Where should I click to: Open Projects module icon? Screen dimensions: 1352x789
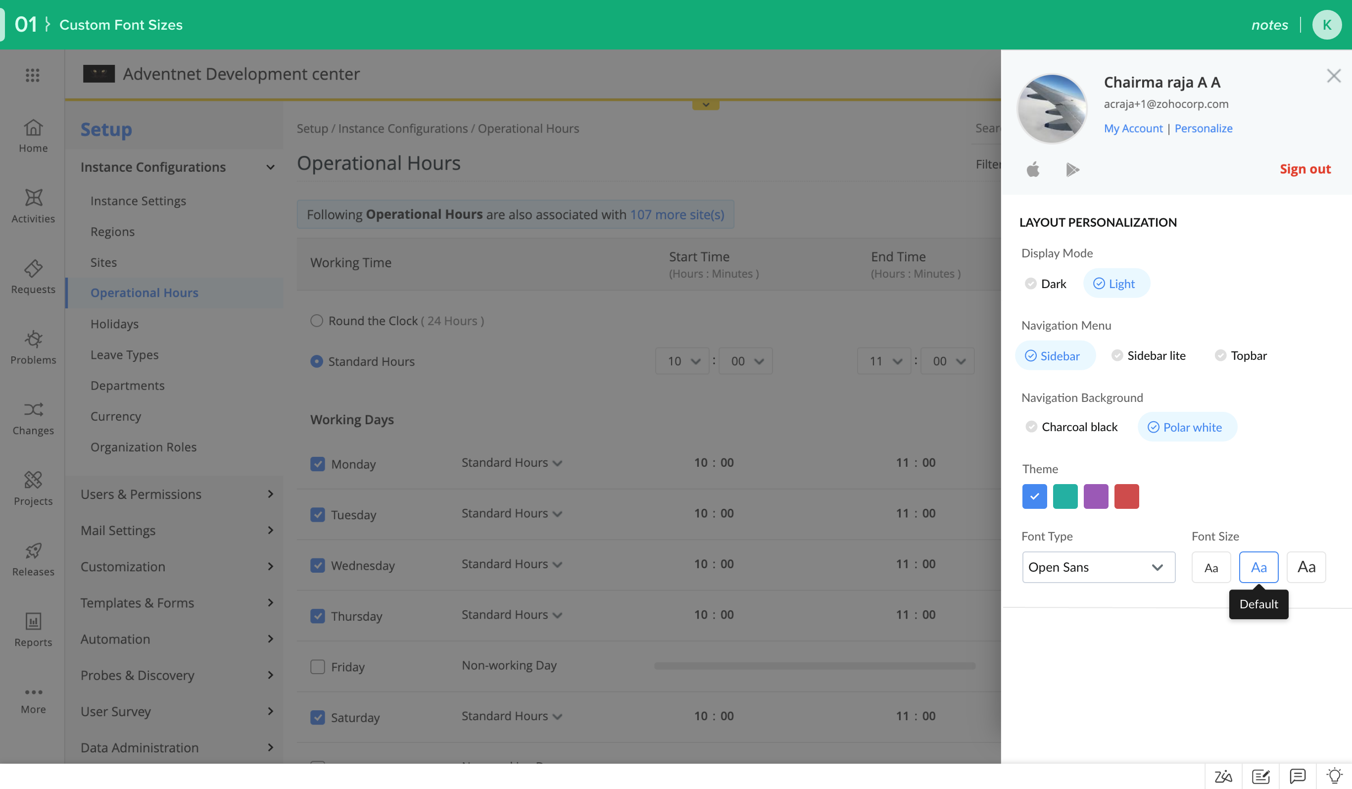click(33, 489)
